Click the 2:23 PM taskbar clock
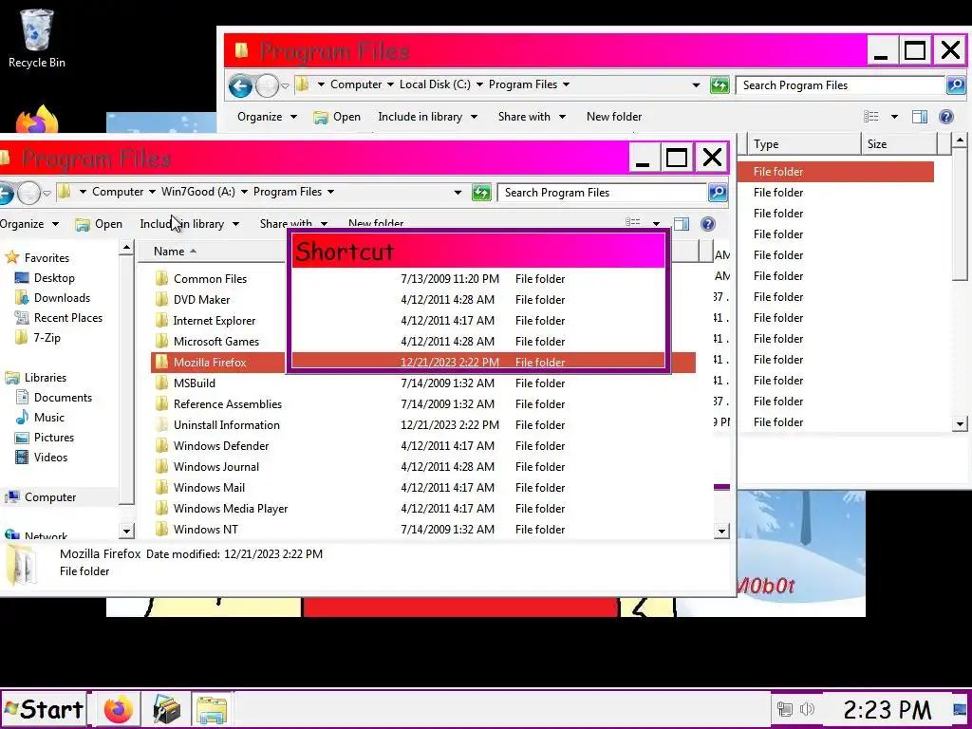Screen dimensions: 972x729 click(887, 709)
